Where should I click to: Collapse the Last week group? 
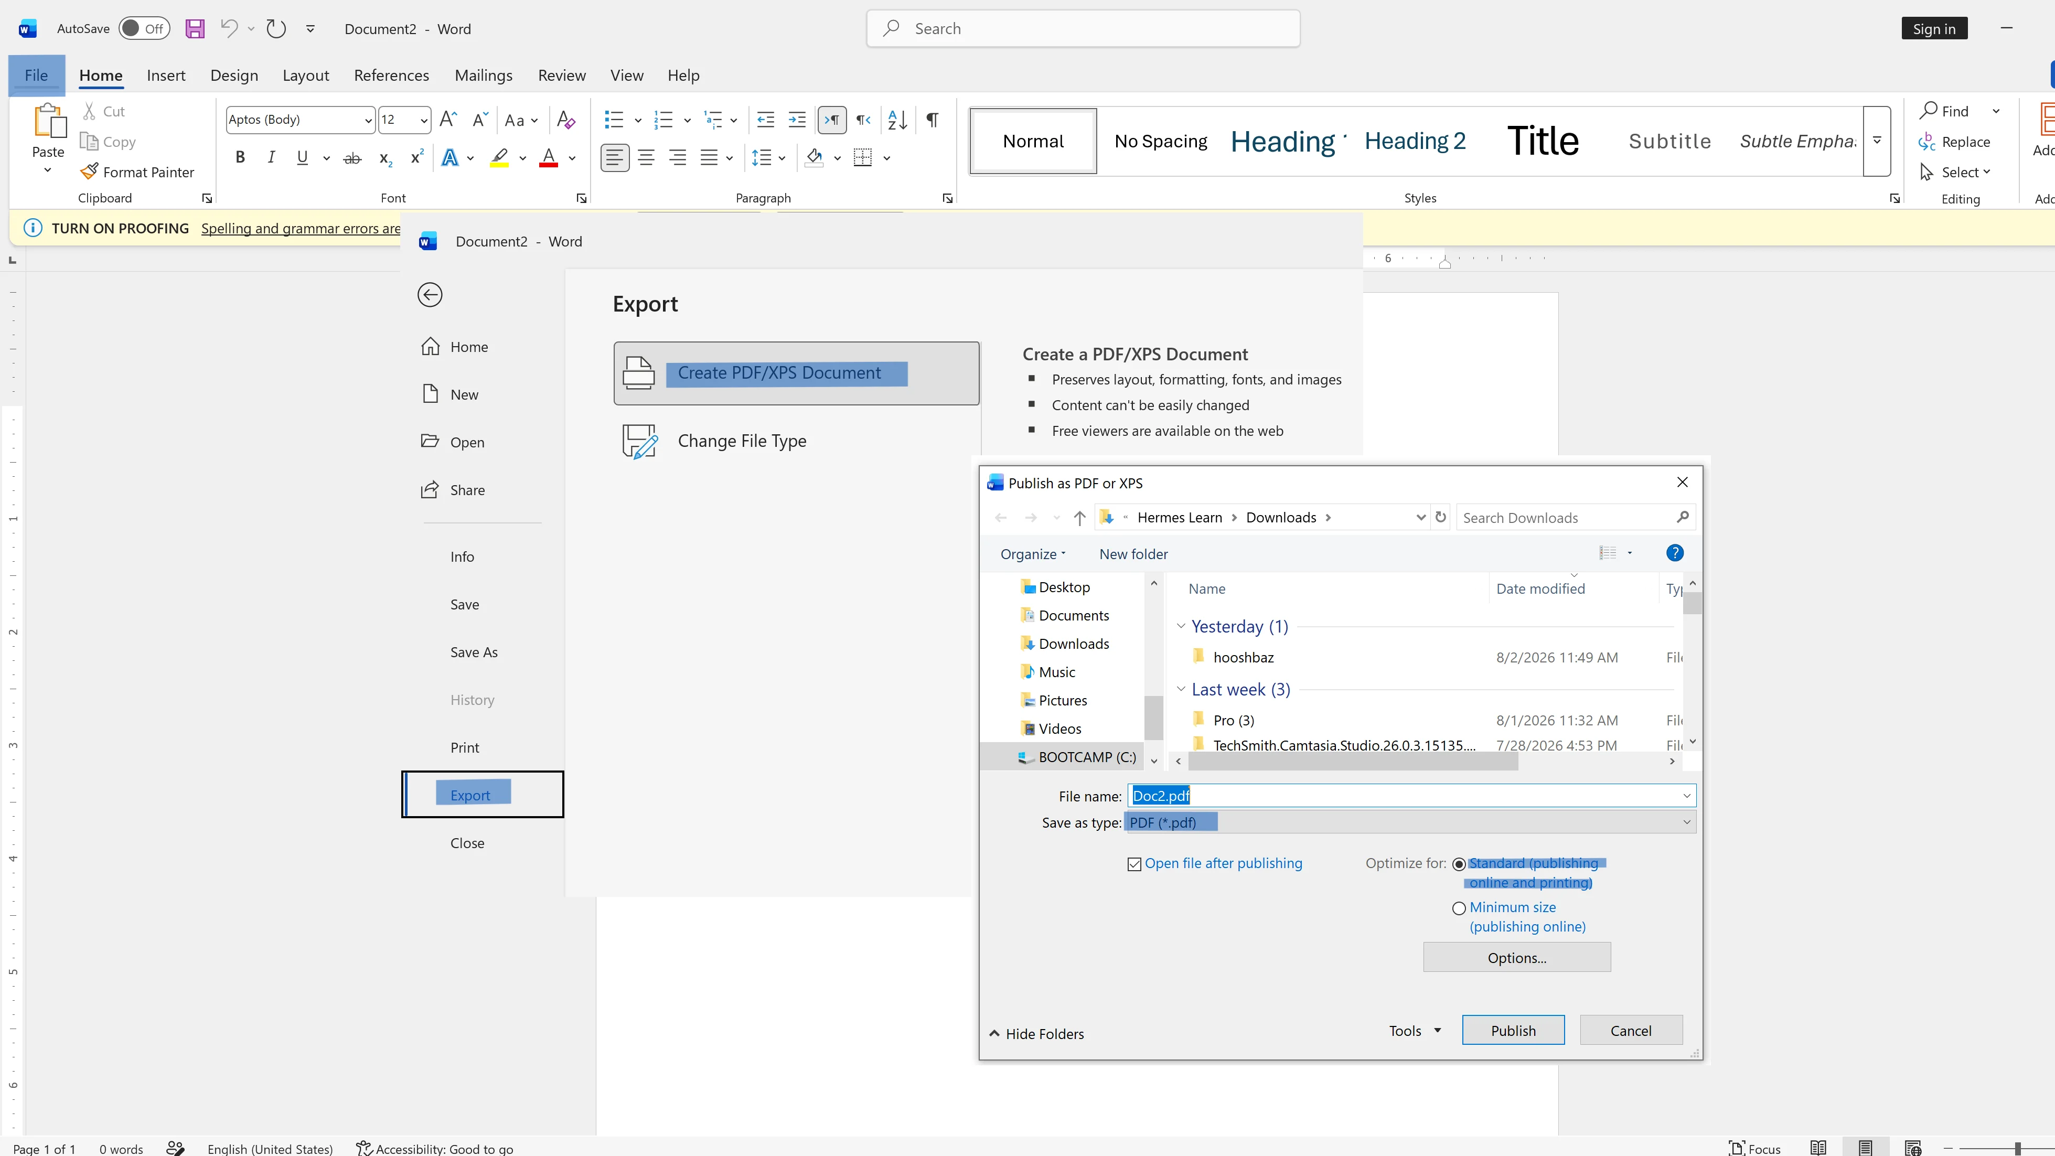(x=1181, y=689)
